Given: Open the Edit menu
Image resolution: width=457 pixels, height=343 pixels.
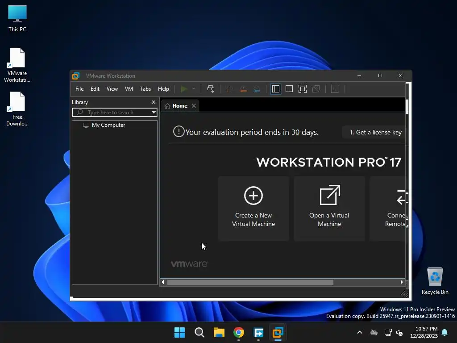Looking at the screenshot, I should coord(95,89).
